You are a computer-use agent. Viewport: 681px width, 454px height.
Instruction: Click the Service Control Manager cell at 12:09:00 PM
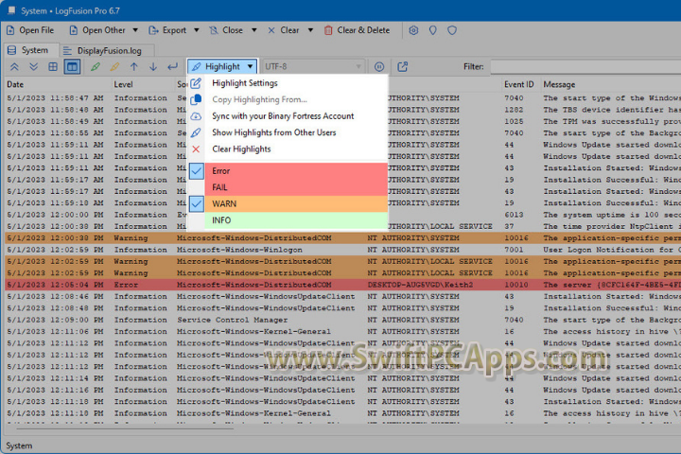232,320
